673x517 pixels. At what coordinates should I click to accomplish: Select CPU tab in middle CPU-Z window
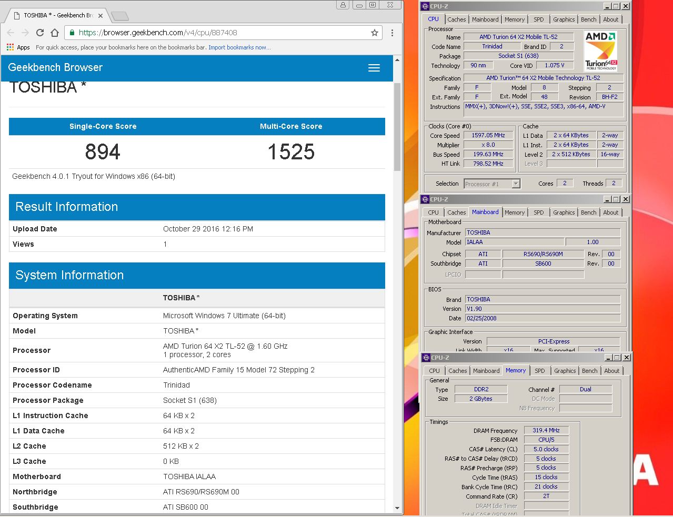(x=433, y=212)
